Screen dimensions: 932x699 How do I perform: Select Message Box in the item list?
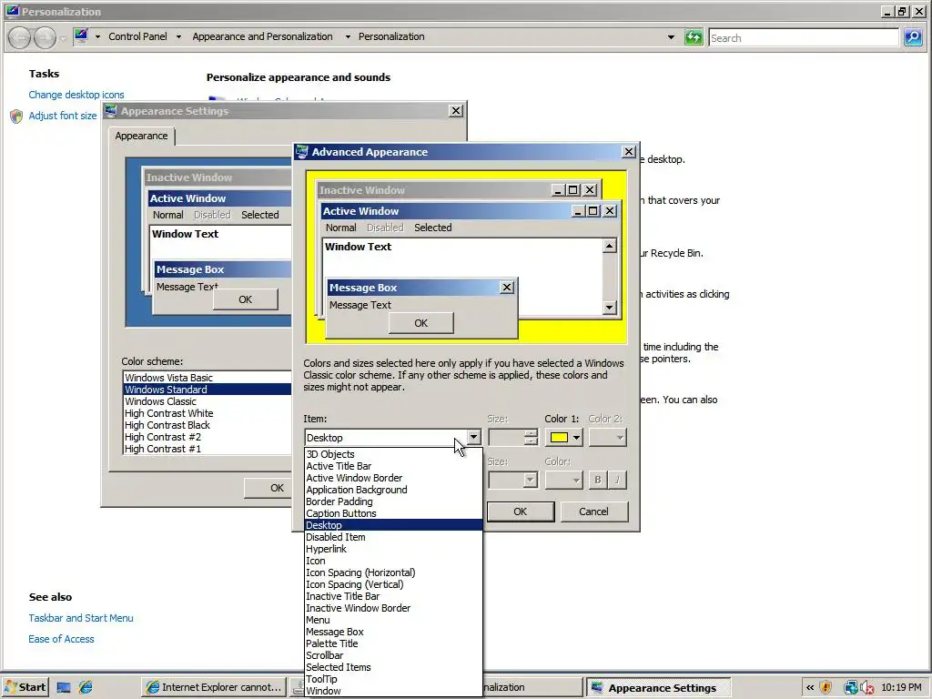pos(393,632)
